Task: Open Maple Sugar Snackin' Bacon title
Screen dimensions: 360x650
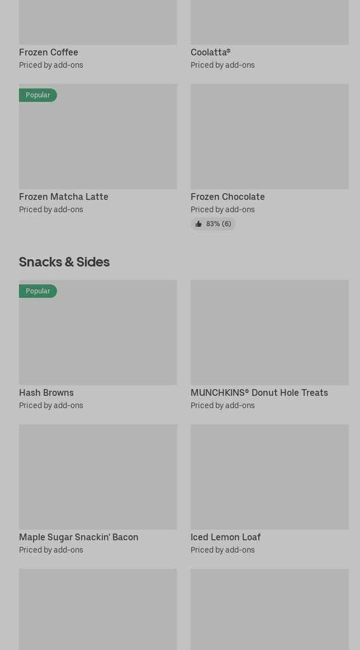Action: 79,537
